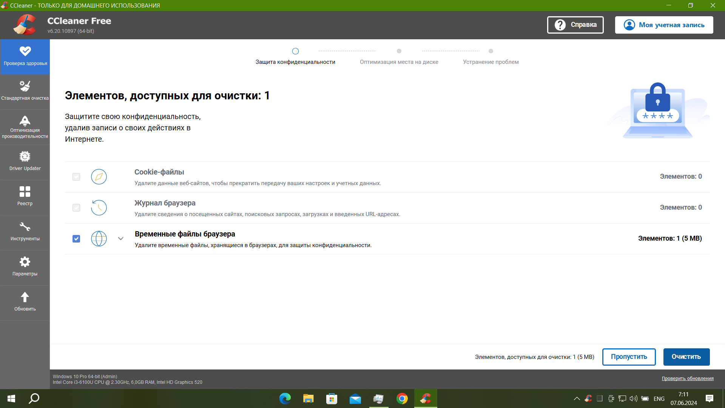
Task: Click the Временные файлы браузера title
Action: 185,234
